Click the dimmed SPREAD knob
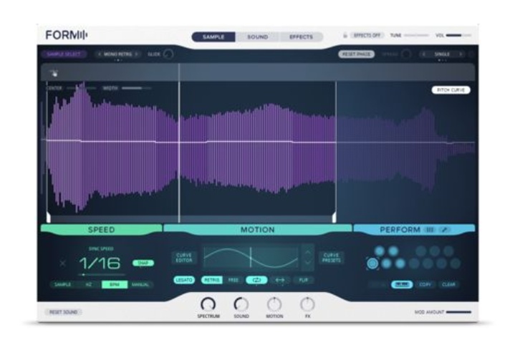This screenshot has width=515, height=358. (406, 54)
